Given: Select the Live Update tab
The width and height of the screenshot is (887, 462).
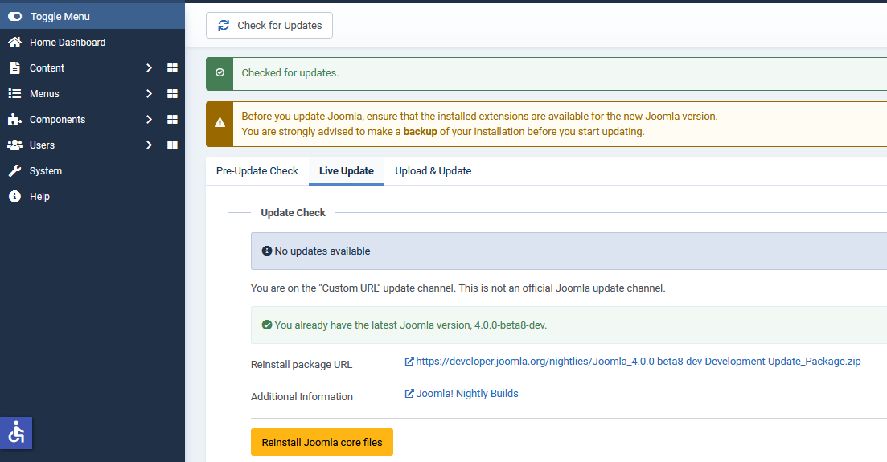Looking at the screenshot, I should point(347,171).
